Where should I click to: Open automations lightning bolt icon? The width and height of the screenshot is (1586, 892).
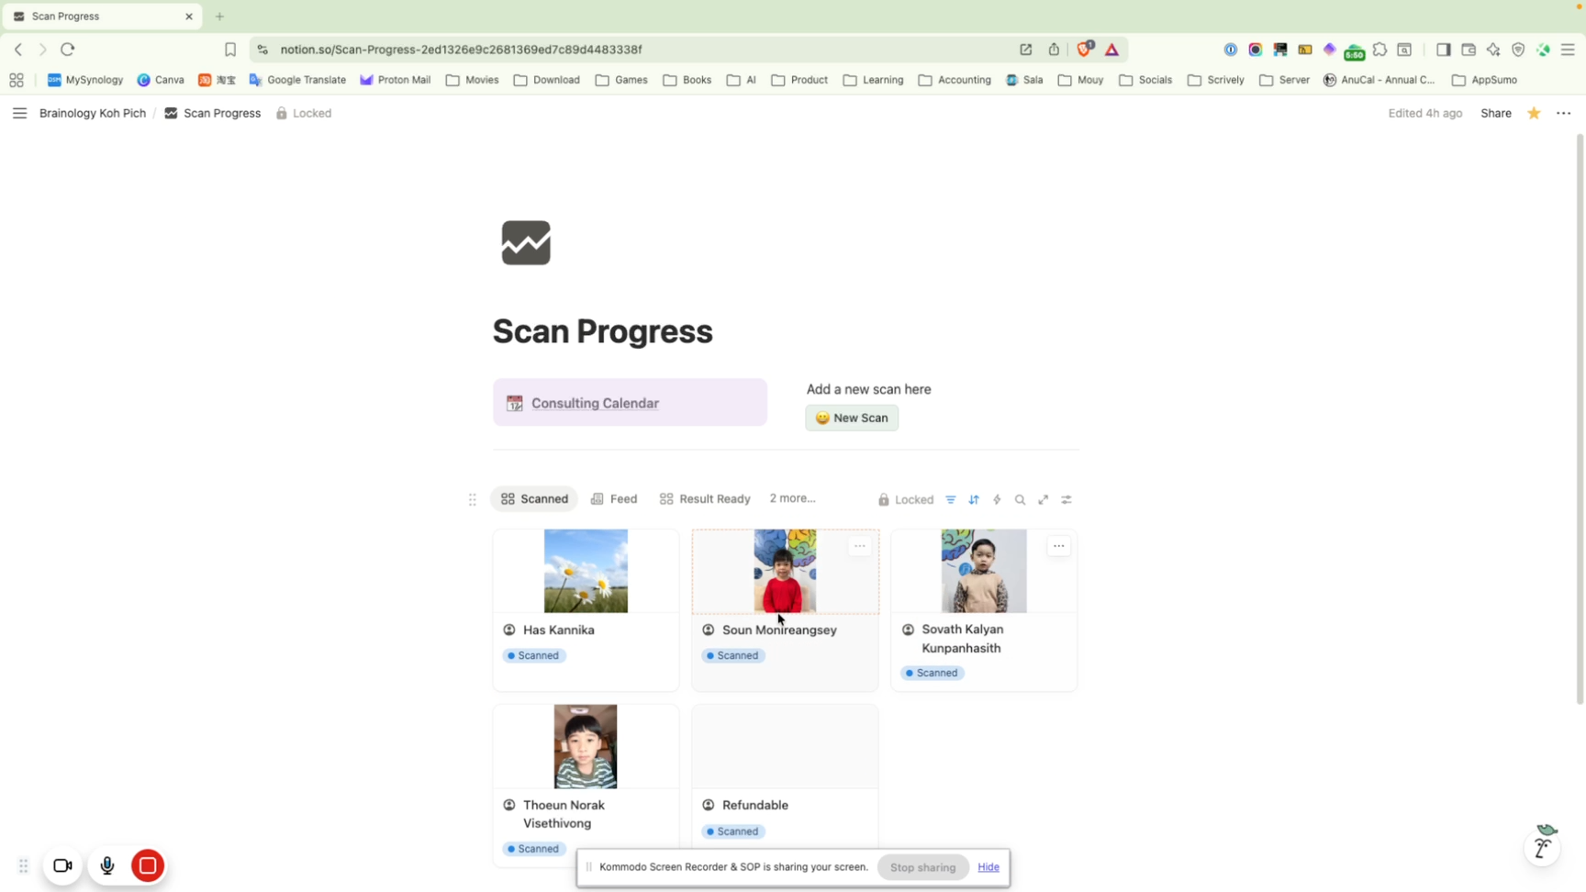click(997, 499)
